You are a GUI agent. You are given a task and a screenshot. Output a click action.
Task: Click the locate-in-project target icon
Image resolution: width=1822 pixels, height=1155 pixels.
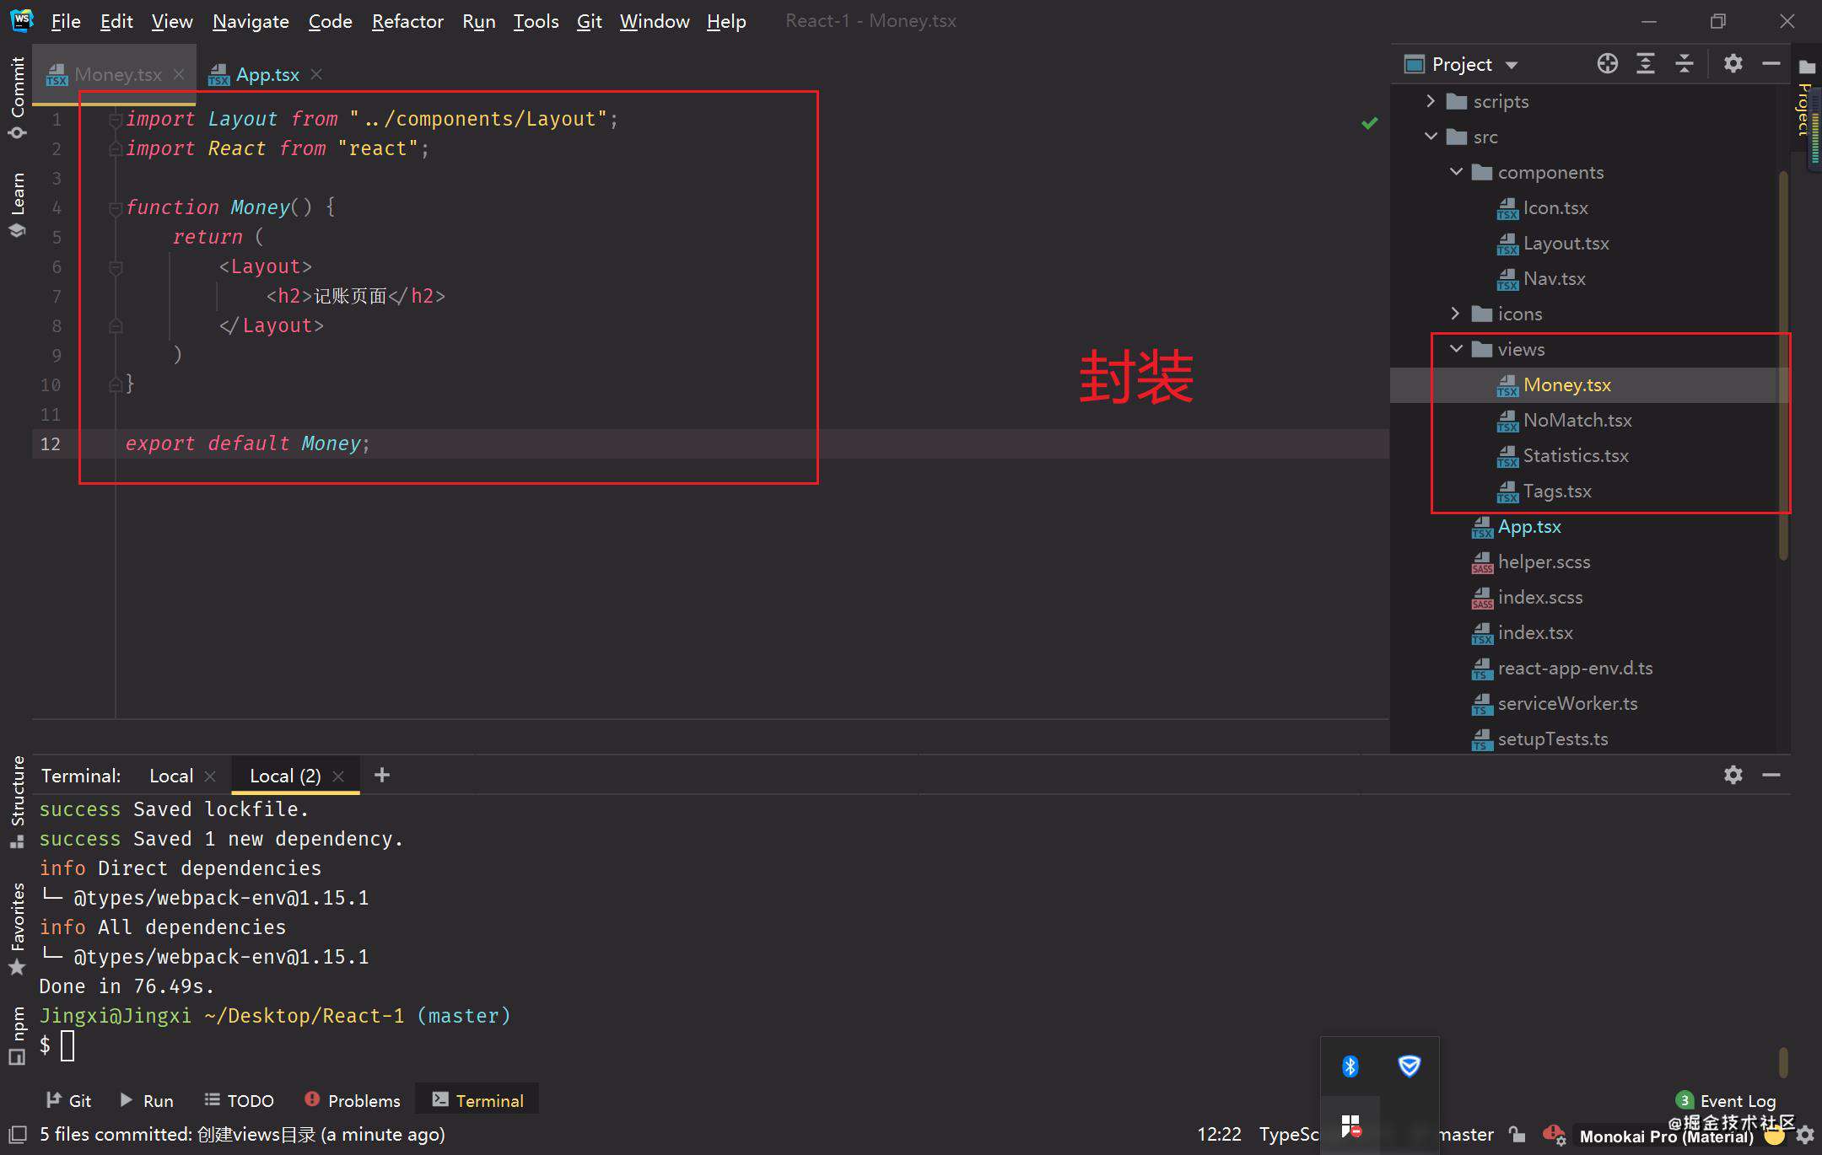pos(1607,64)
